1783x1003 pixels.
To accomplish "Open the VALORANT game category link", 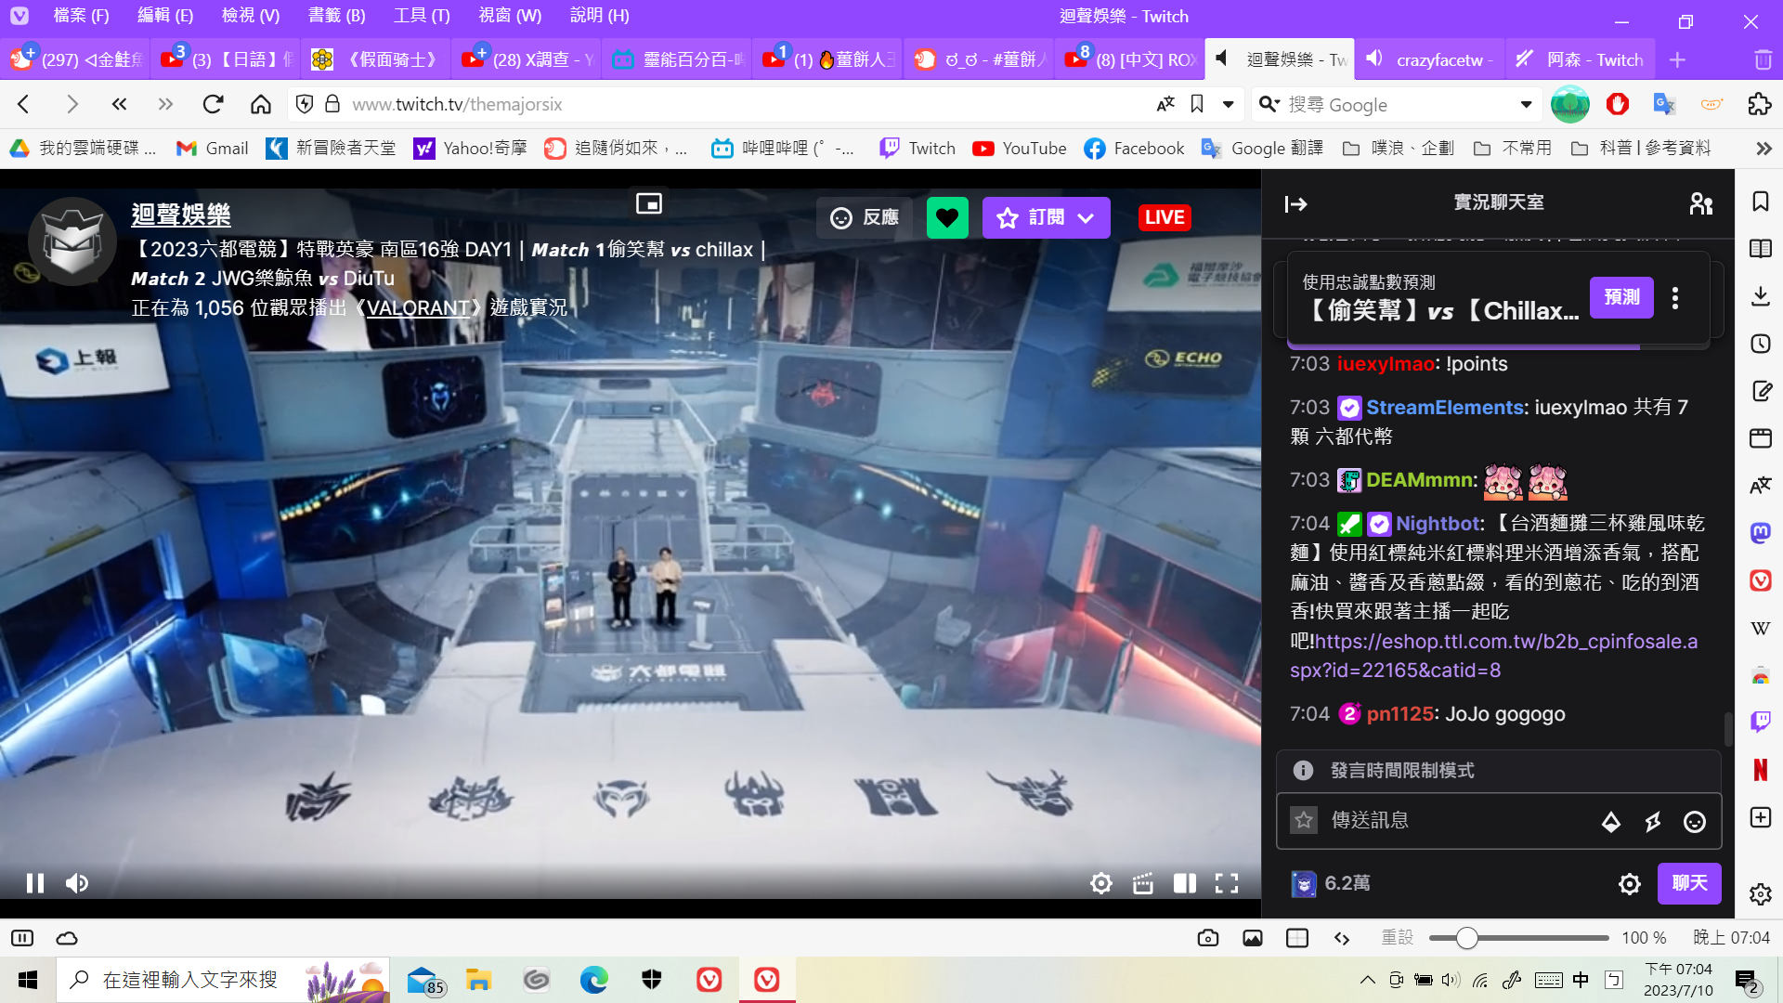I will point(418,307).
